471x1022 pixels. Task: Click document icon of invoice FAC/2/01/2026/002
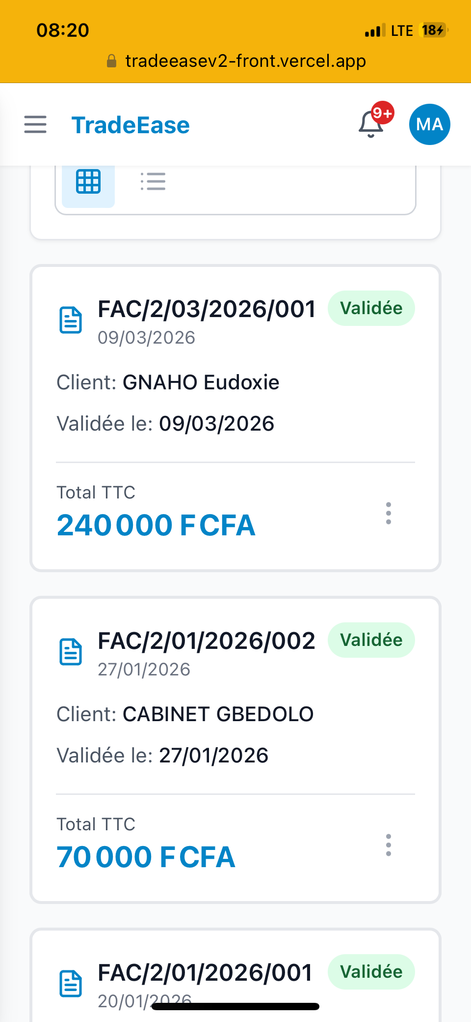coord(71,652)
